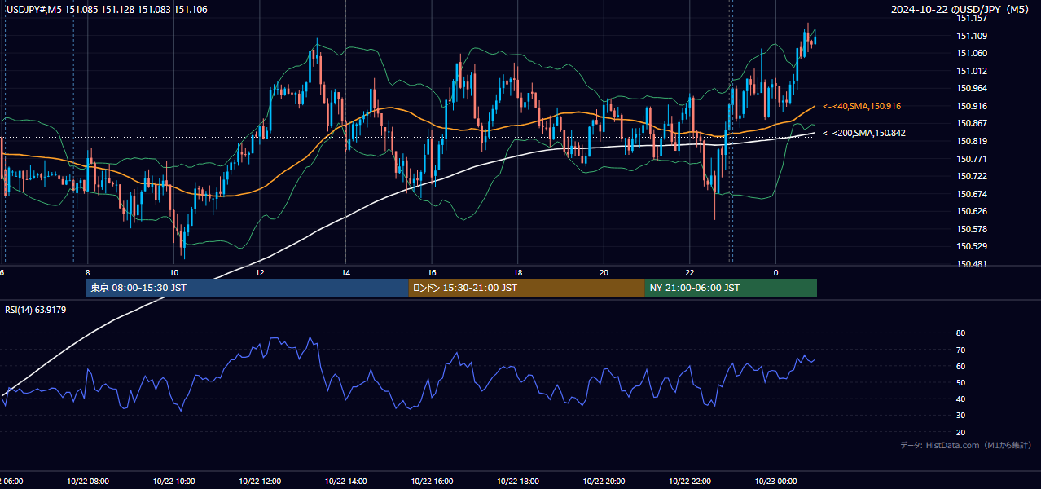Click price axis value 151.012
Screen dimensions: 1041x489
tap(971, 71)
